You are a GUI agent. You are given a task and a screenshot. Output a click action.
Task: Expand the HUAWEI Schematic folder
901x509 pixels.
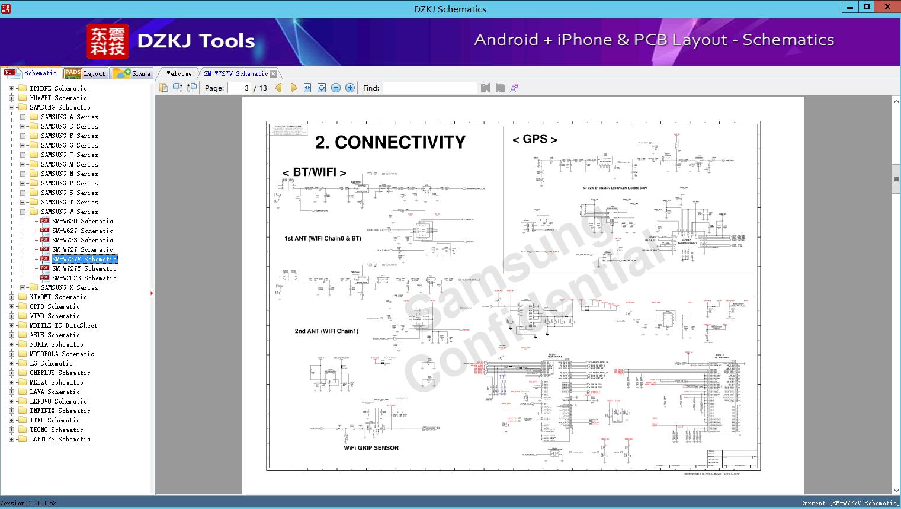[11, 98]
